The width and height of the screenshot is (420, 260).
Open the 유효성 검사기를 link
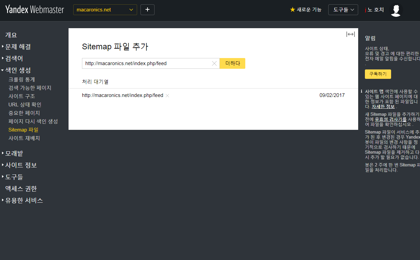391,119
